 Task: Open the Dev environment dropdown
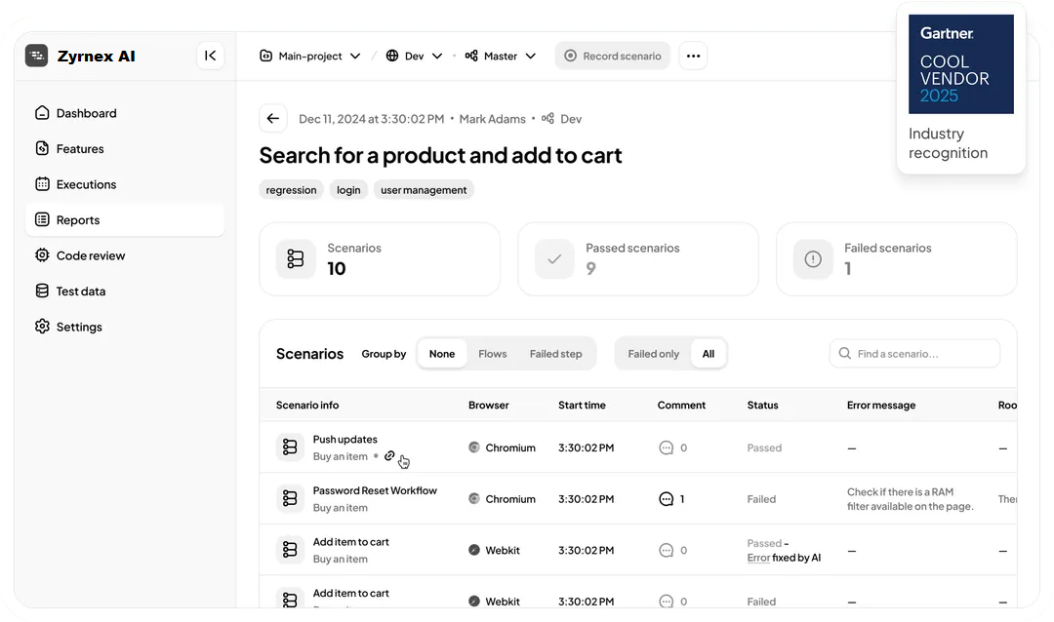[x=414, y=56]
